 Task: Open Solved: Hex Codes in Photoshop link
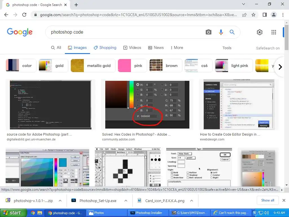tap(136, 134)
